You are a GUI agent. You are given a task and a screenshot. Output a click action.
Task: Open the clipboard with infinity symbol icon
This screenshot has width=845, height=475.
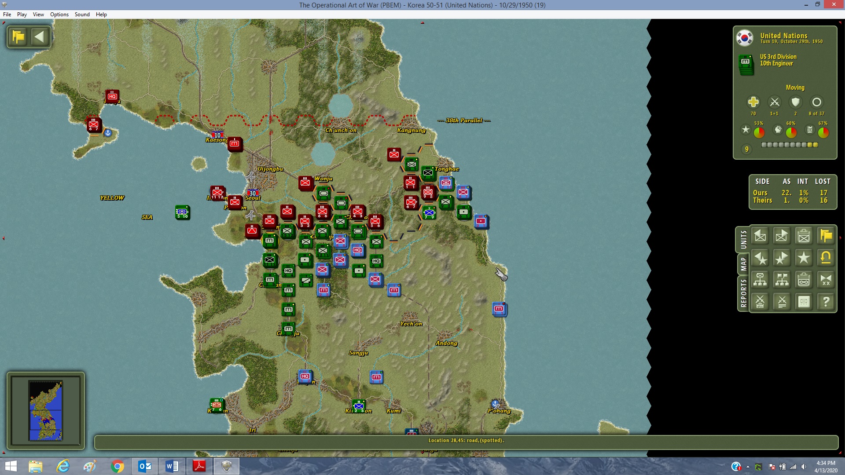click(x=804, y=280)
